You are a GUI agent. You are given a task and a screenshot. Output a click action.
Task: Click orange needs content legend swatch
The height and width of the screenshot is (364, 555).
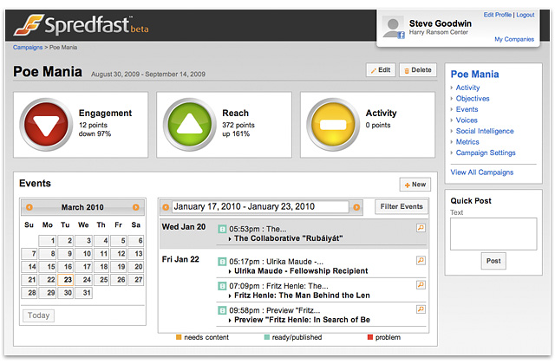click(x=179, y=337)
